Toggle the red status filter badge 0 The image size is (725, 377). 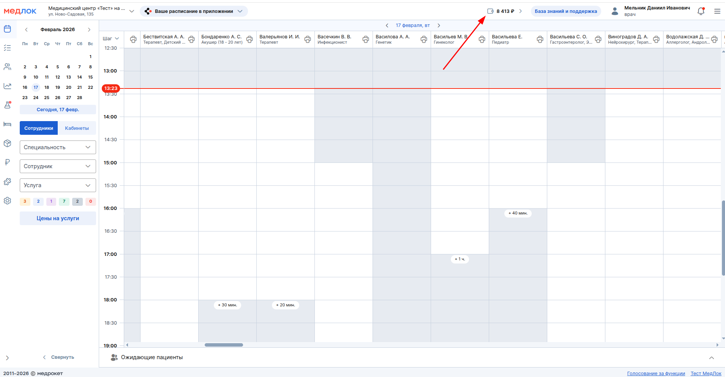90,202
